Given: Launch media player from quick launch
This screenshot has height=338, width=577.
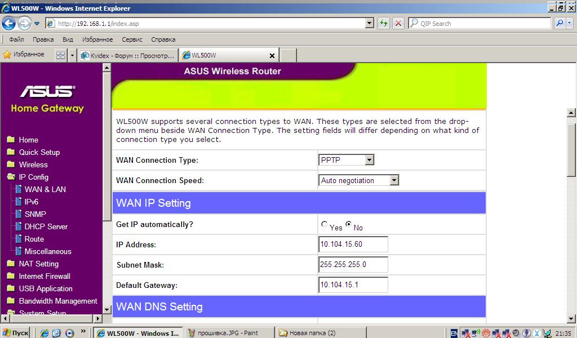Looking at the screenshot, I should 69,333.
